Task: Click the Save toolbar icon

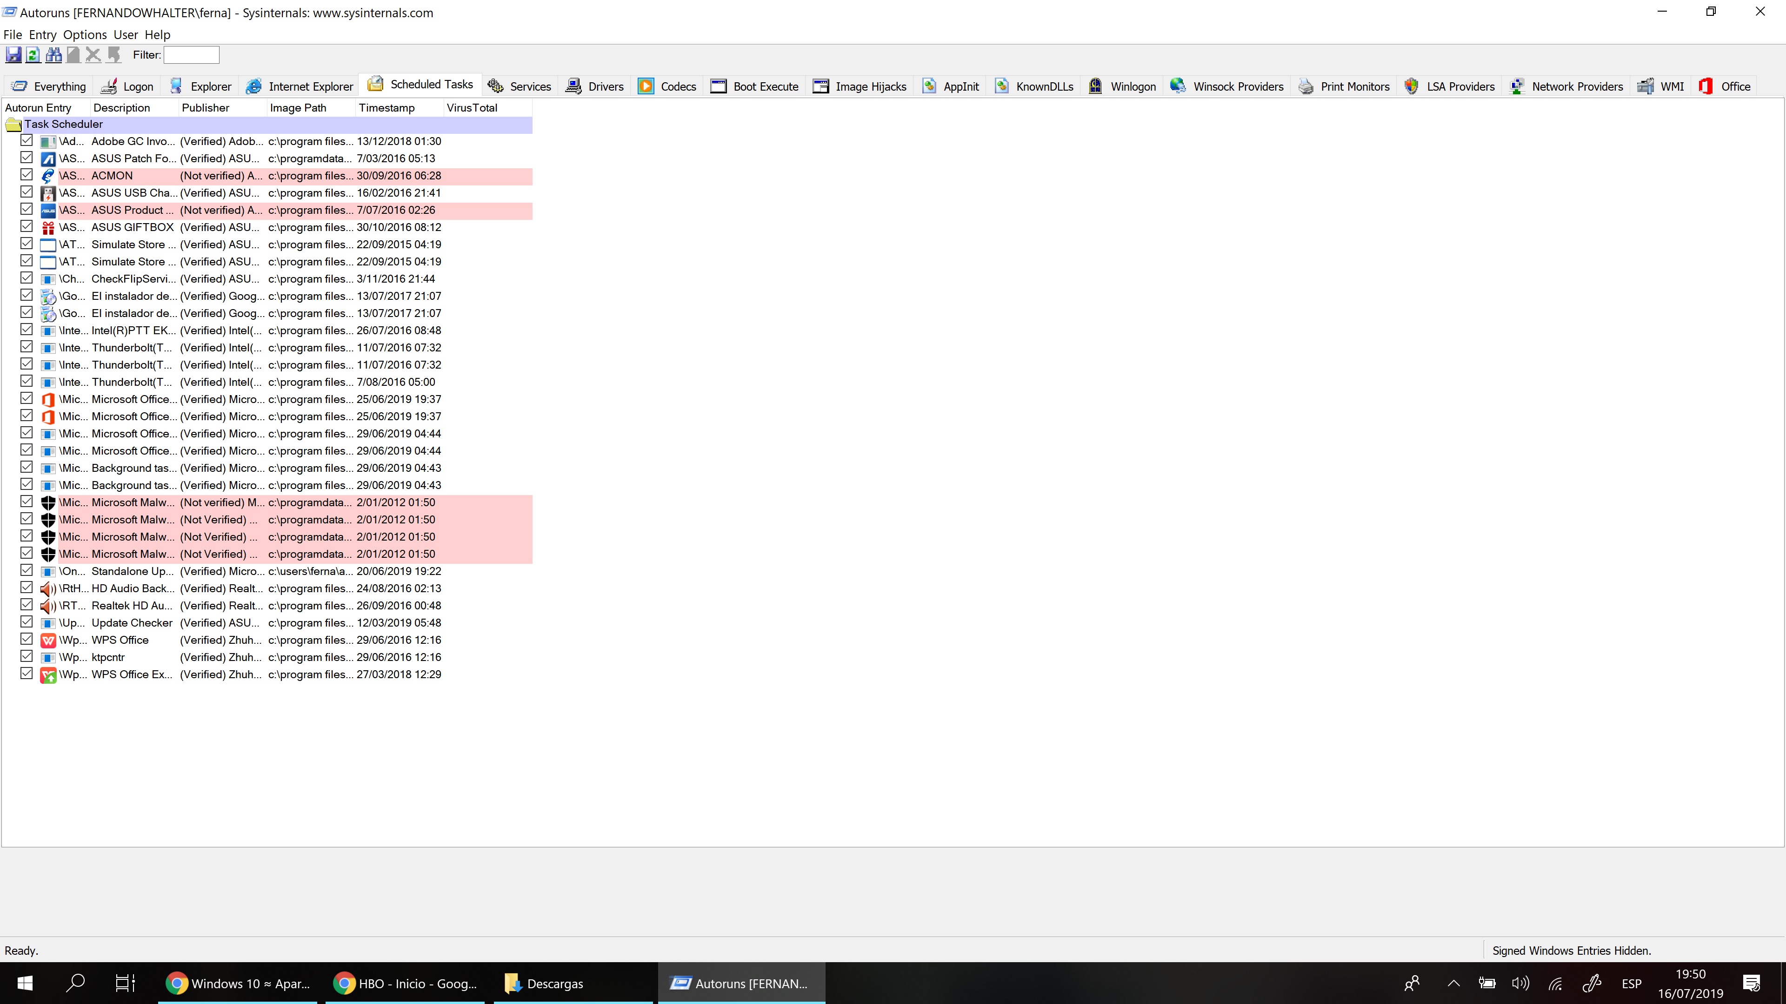Action: (13, 55)
